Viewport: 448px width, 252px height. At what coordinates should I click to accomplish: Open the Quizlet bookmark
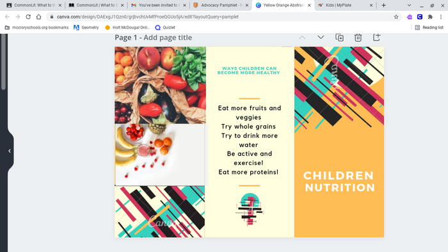point(165,28)
